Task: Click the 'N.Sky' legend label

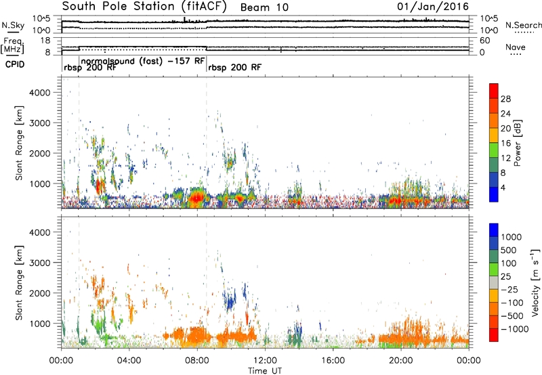Action: (x=13, y=25)
